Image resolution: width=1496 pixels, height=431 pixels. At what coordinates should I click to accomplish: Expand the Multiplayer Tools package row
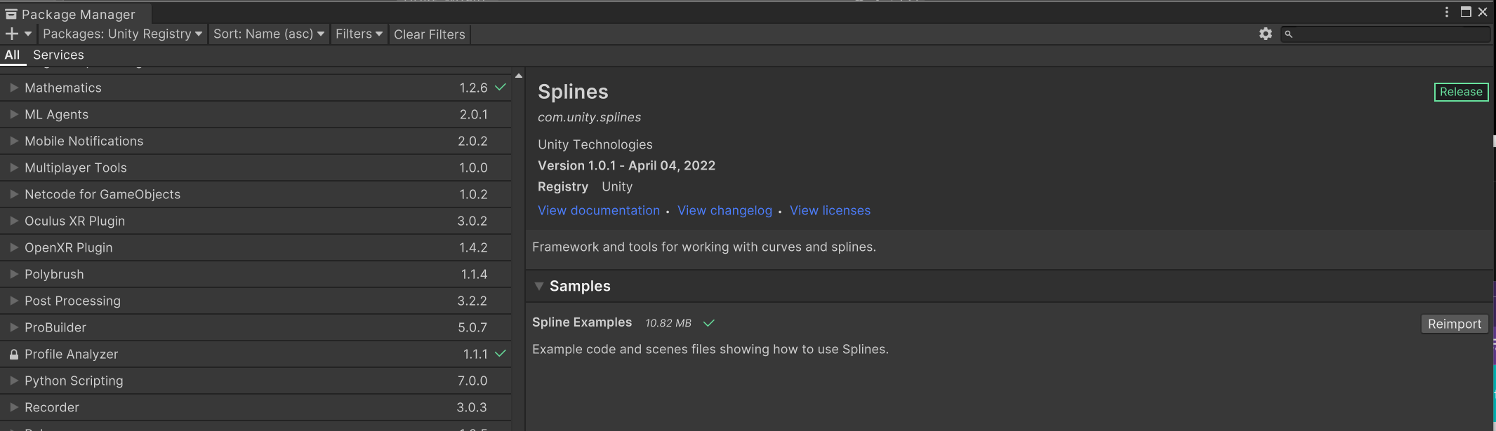pos(13,167)
